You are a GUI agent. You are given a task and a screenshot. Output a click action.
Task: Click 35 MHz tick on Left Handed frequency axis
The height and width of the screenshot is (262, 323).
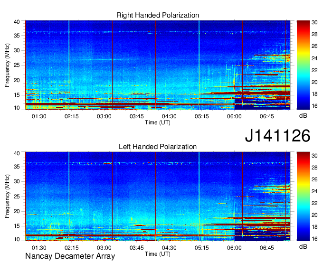pyautogui.click(x=17, y=167)
